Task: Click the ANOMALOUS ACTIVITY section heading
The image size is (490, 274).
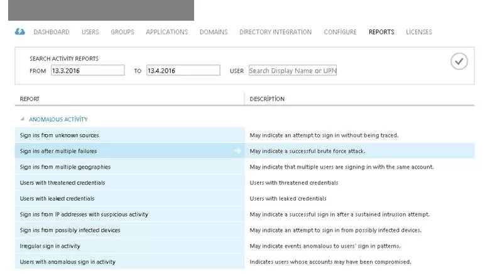Action: pyautogui.click(x=58, y=119)
